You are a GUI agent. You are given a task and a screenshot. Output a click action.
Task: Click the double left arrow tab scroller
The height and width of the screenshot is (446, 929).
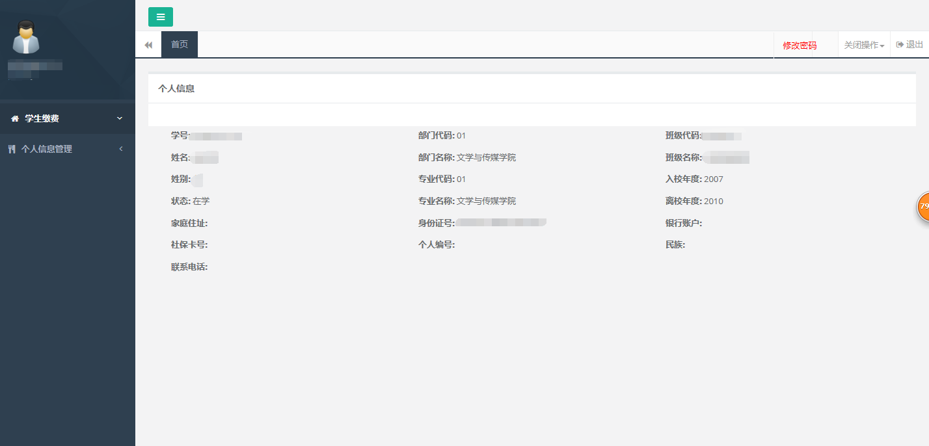point(148,45)
